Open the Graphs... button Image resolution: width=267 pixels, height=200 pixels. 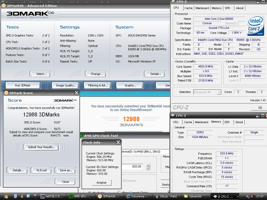(129, 85)
